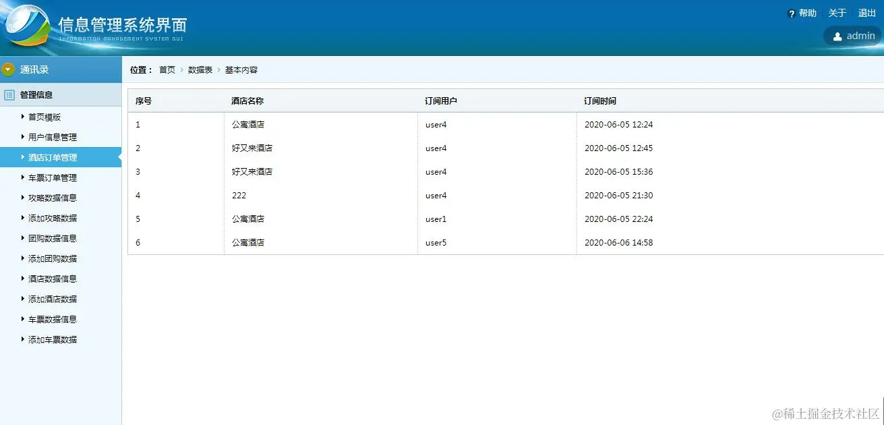Viewport: 884px width, 425px height.
Task: Open 车票数据信息 in sidebar
Action: (x=53, y=320)
